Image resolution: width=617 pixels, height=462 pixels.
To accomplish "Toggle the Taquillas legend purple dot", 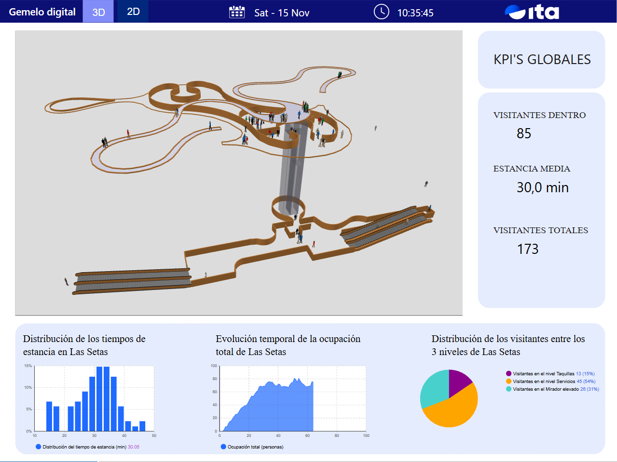I will coord(508,374).
